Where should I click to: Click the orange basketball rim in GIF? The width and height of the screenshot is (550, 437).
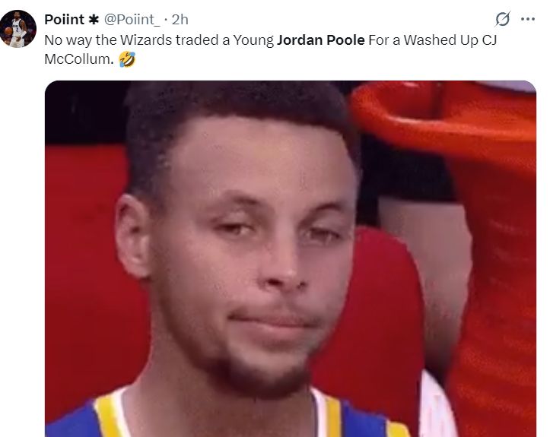(442, 116)
